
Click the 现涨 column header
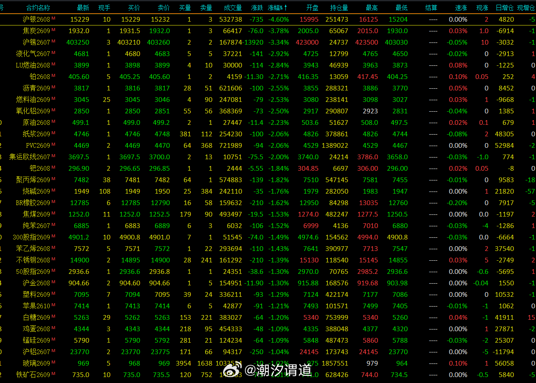point(482,8)
